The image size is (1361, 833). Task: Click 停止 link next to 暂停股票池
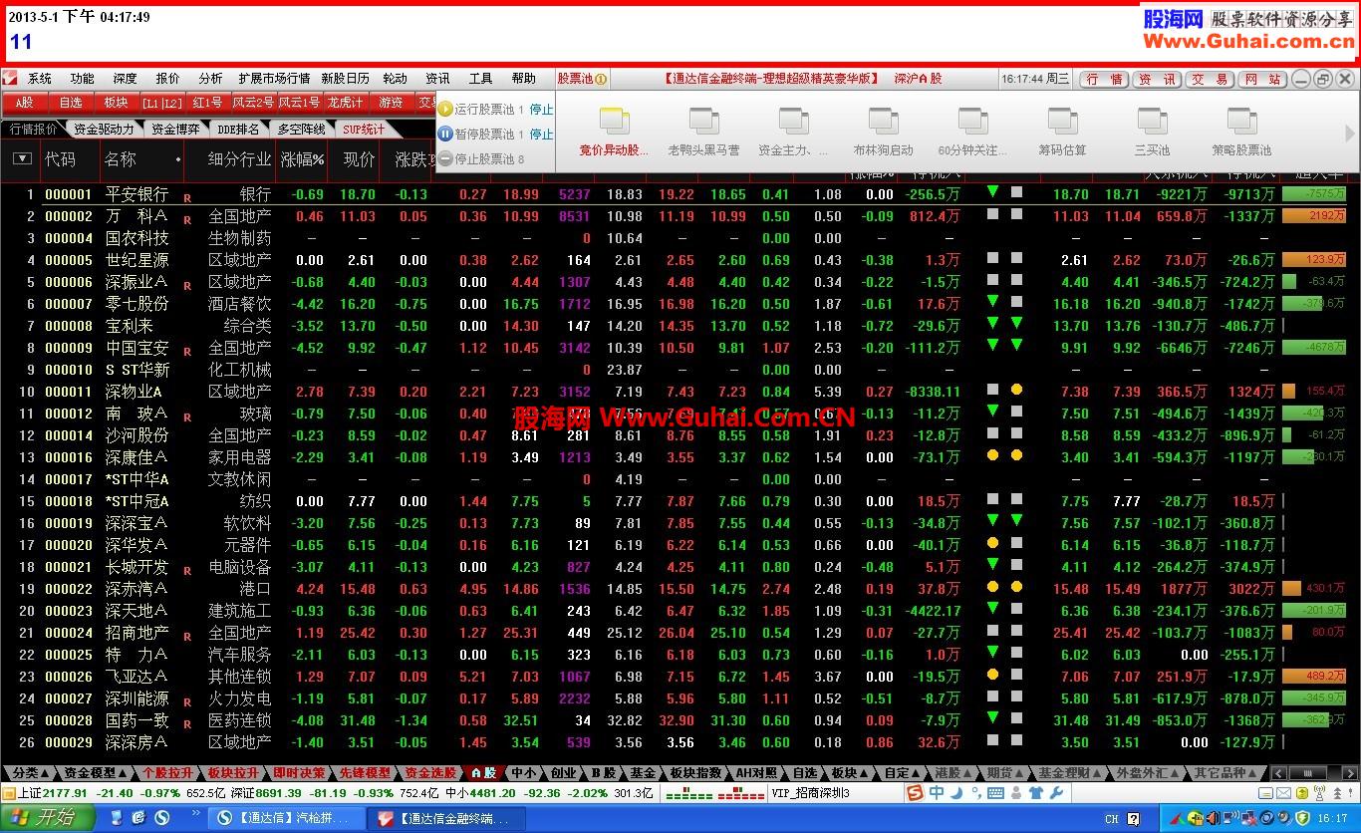tap(541, 135)
